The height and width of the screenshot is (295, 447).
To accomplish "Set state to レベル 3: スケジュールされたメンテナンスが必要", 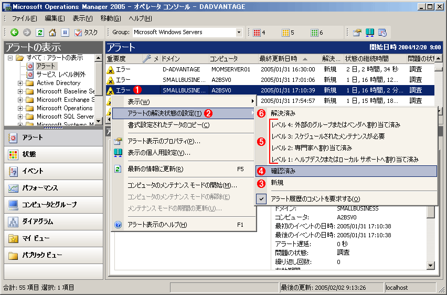I will click(x=346, y=136).
